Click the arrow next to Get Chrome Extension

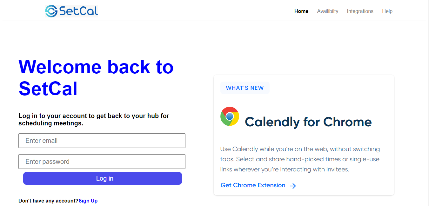[293, 186]
